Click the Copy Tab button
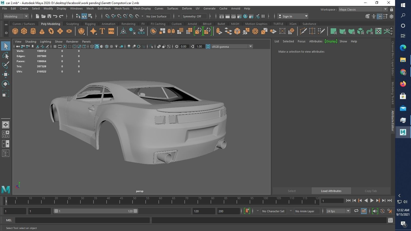Screen dimensions: 411x231 click(371, 191)
